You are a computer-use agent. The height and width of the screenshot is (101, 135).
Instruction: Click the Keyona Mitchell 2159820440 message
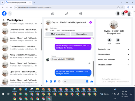tap(63, 59)
